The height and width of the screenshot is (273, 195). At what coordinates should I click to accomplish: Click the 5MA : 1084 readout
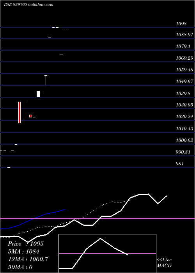tap(23, 252)
